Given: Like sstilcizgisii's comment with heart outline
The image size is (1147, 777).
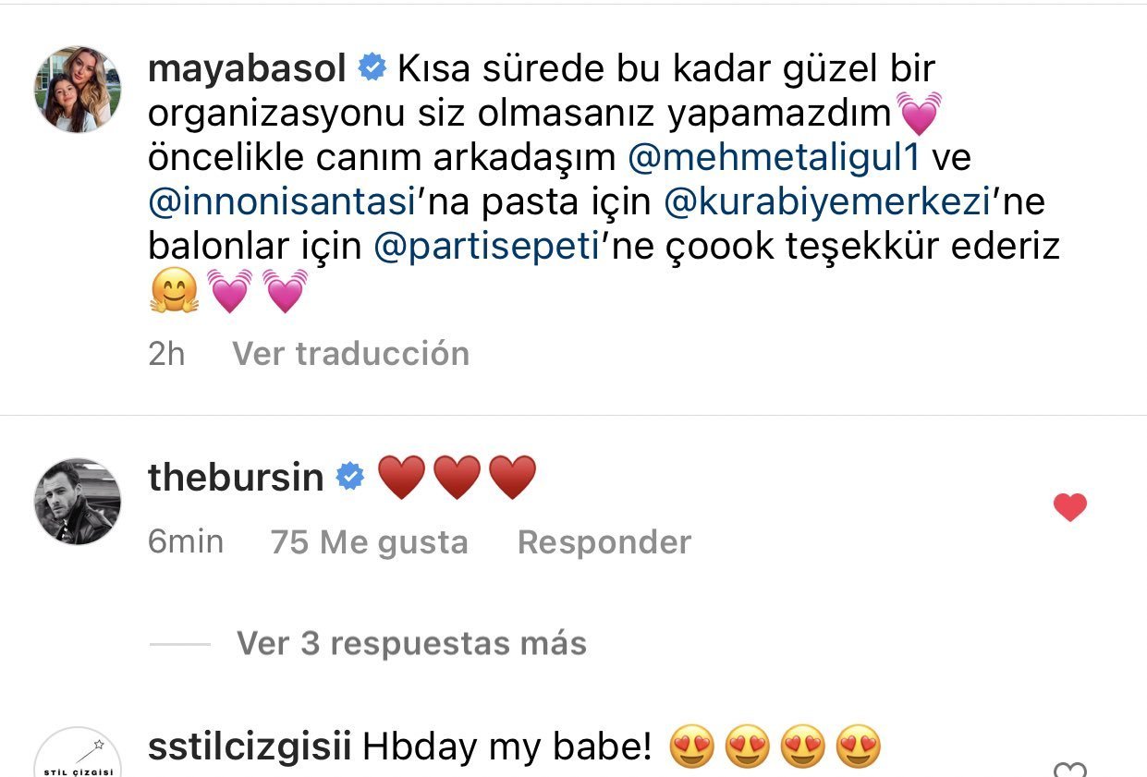Looking at the screenshot, I should click(1070, 770).
